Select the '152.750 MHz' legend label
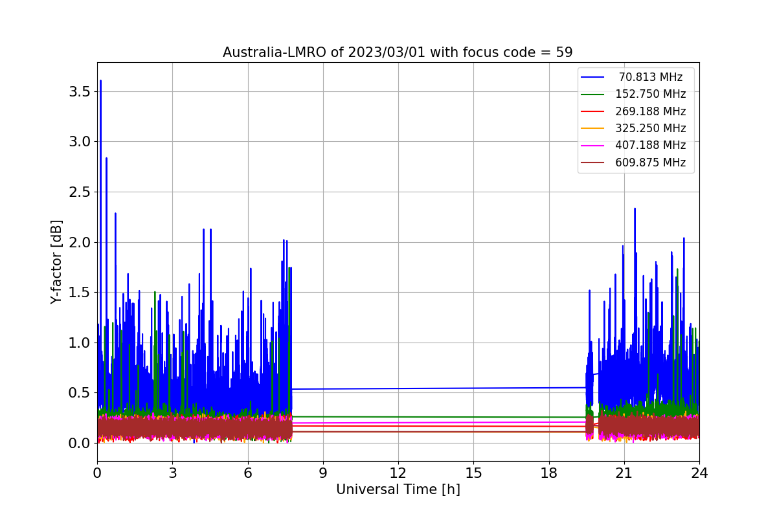 651,94
